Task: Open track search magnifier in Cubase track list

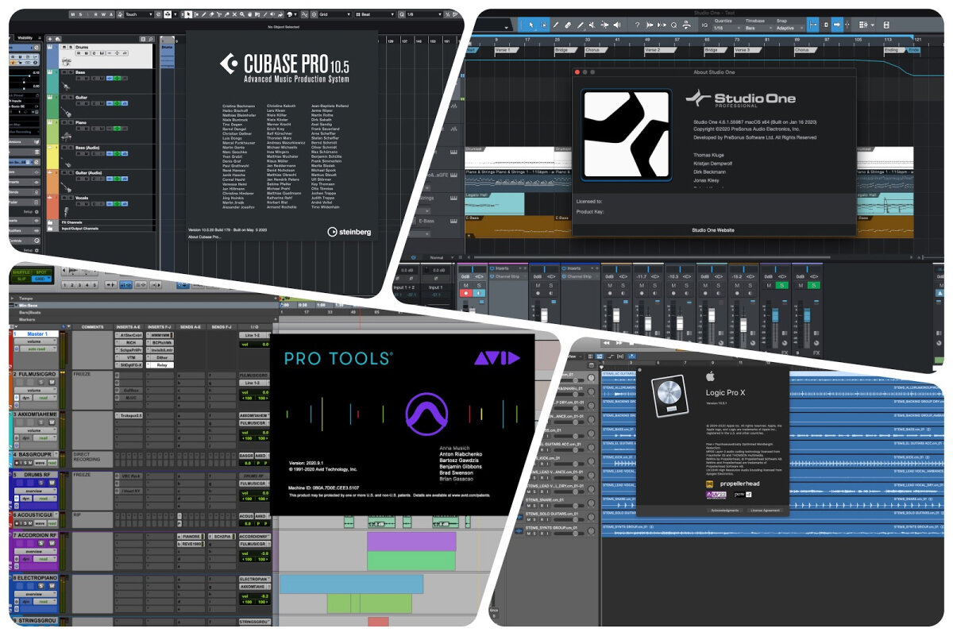Action: pos(151,39)
